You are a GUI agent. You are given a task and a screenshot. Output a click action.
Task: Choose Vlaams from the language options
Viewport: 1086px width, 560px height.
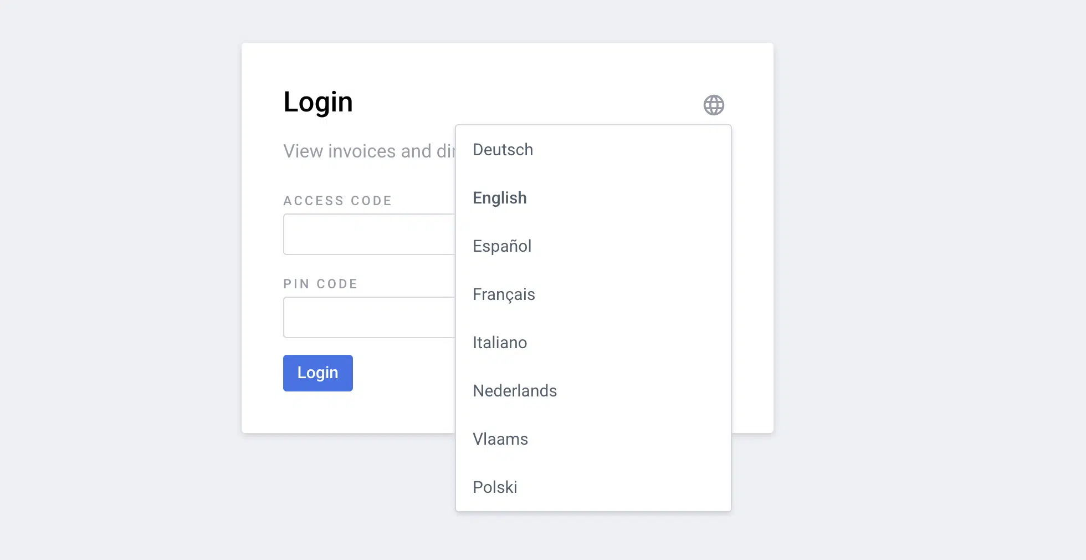click(x=500, y=439)
